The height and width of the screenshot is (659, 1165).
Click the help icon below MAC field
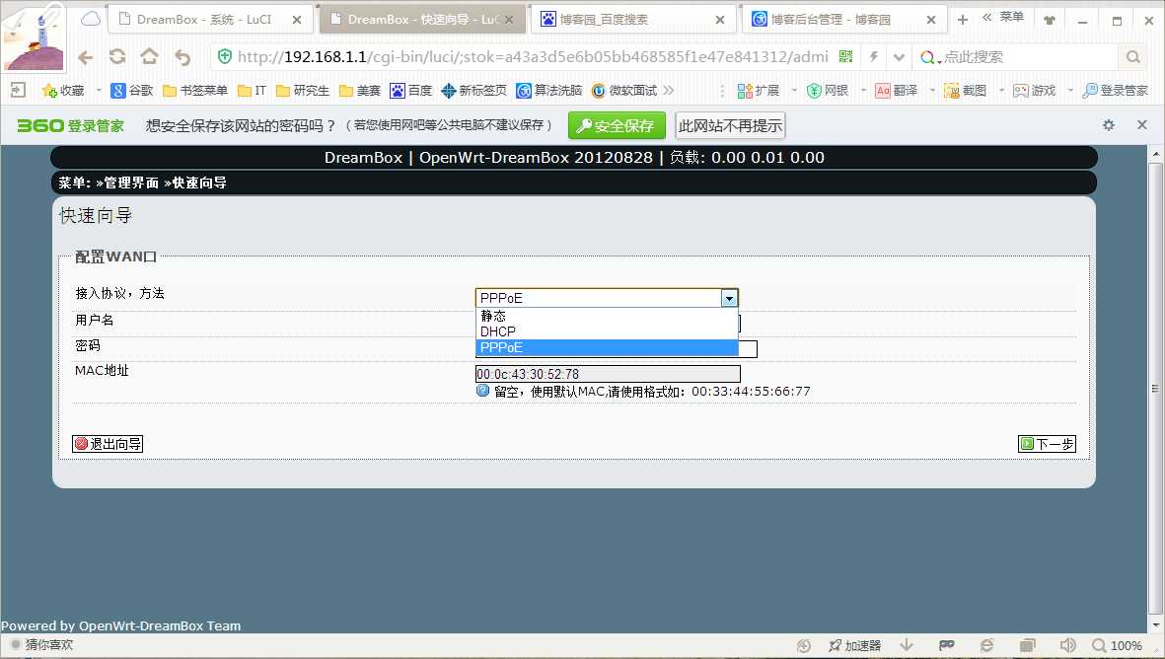pos(483,391)
